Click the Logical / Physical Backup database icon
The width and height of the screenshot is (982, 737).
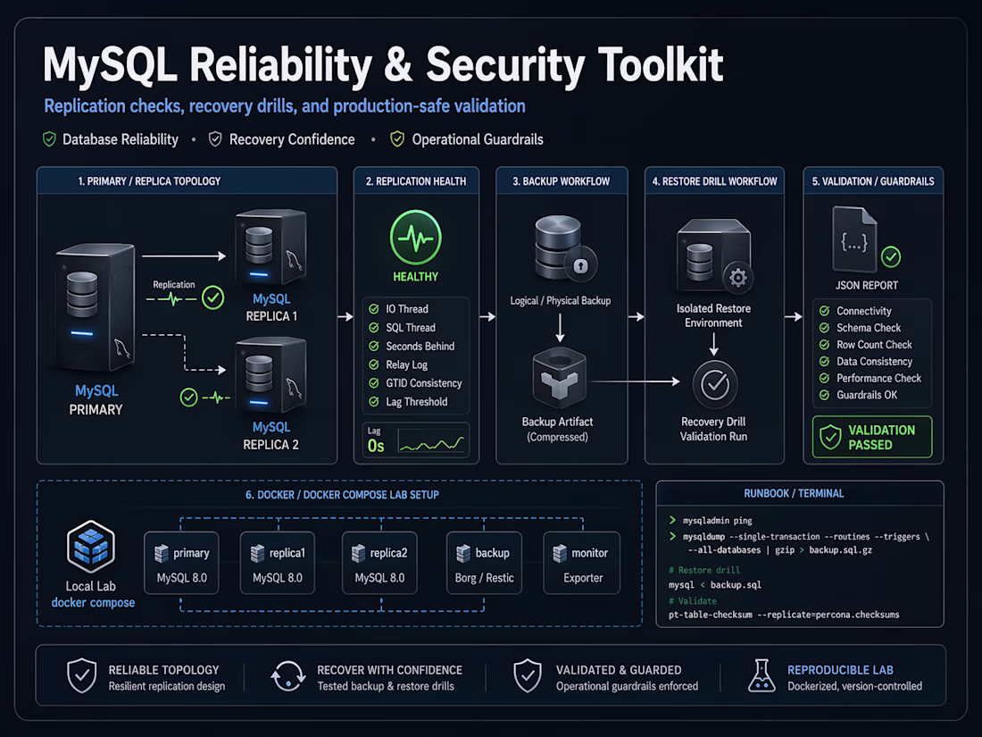(x=564, y=249)
